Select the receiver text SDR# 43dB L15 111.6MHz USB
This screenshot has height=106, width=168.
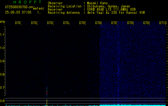(x=111, y=9)
